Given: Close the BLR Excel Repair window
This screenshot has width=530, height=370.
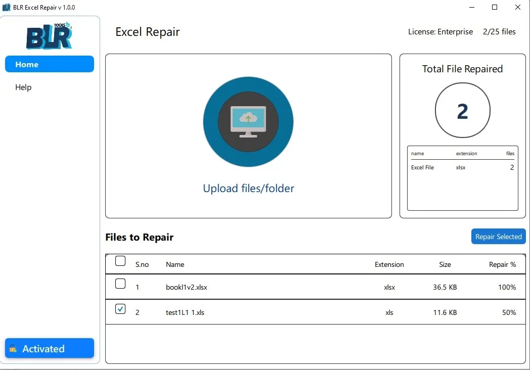Looking at the screenshot, I should (517, 7).
